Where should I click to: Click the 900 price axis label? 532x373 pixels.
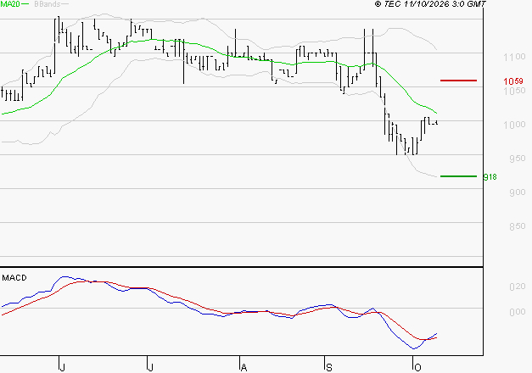coord(518,192)
